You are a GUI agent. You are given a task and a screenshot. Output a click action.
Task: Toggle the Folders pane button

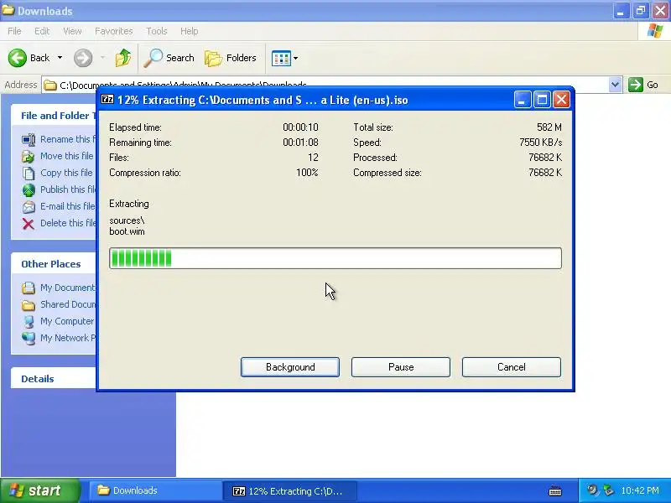click(x=231, y=58)
